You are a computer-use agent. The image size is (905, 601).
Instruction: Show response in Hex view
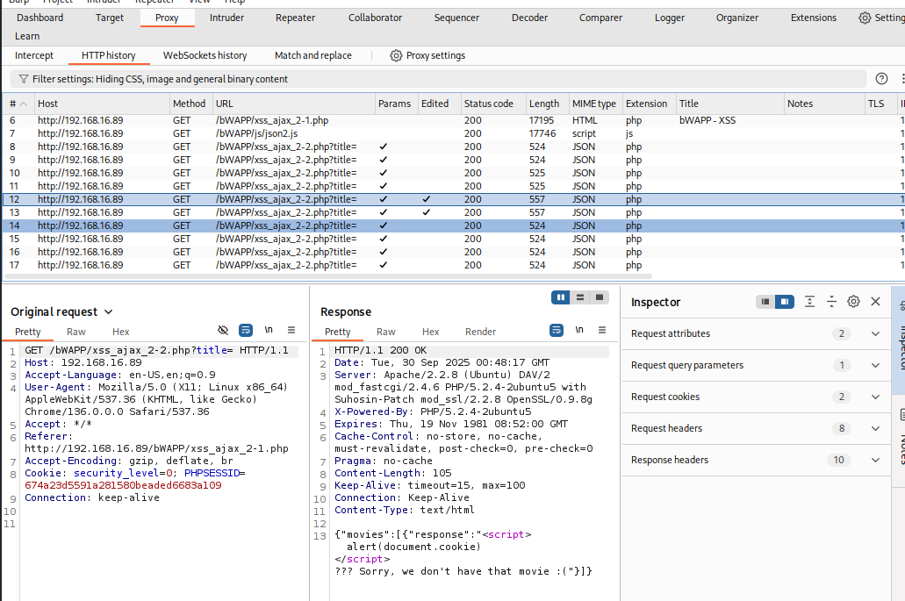click(431, 332)
